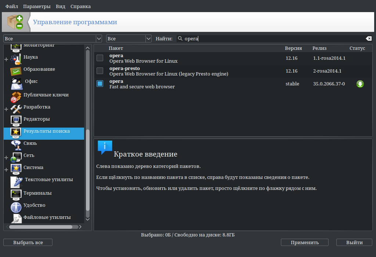This screenshot has height=257, width=376.
Task: Open the first 'Все' package group dropdown
Action: pos(53,38)
